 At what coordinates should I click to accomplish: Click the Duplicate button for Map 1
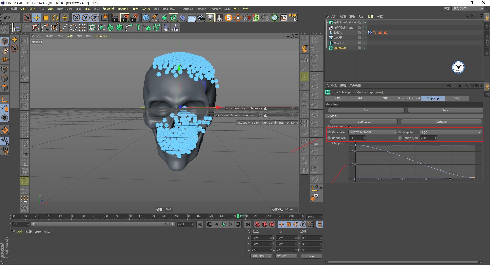point(364,122)
